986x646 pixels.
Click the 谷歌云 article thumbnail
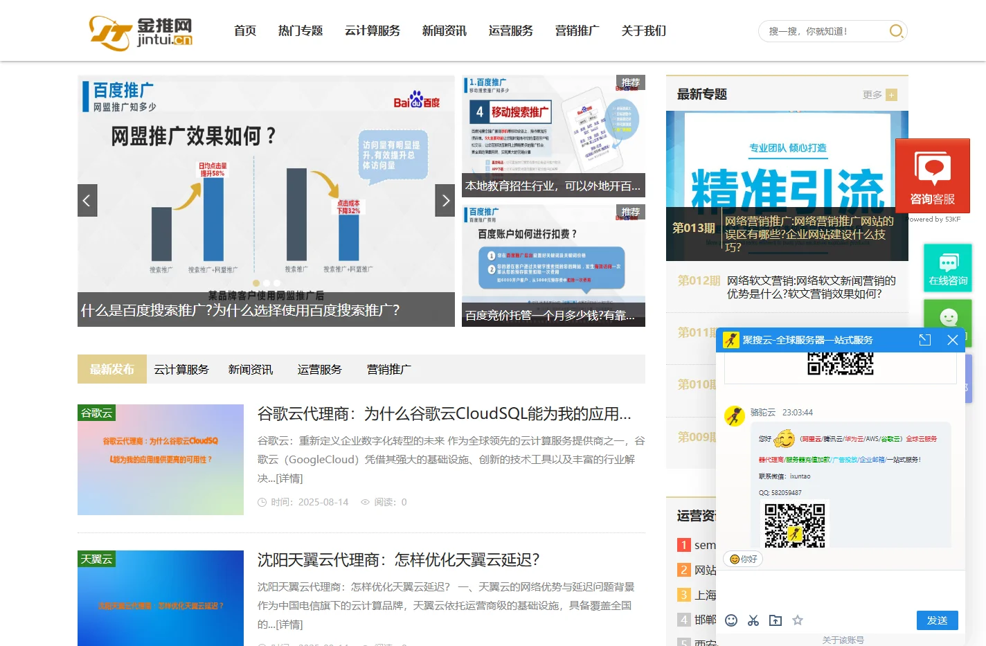pos(161,460)
